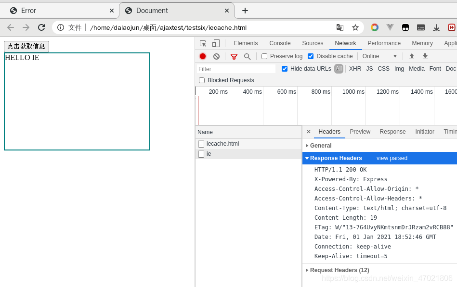
Task: Close the Document tab
Action: [x=227, y=11]
